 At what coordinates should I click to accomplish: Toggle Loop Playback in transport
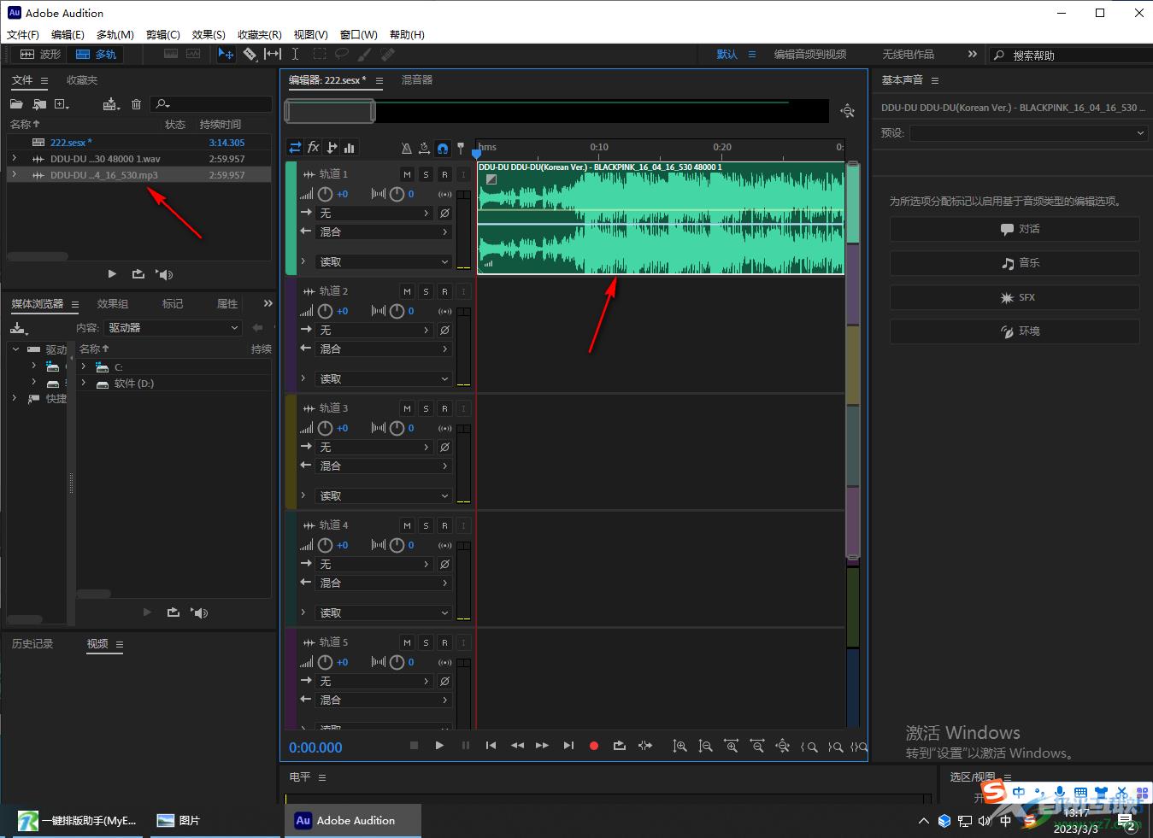tap(620, 746)
